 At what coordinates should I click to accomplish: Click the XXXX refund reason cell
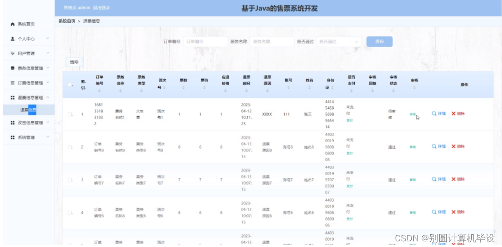[x=267, y=114]
